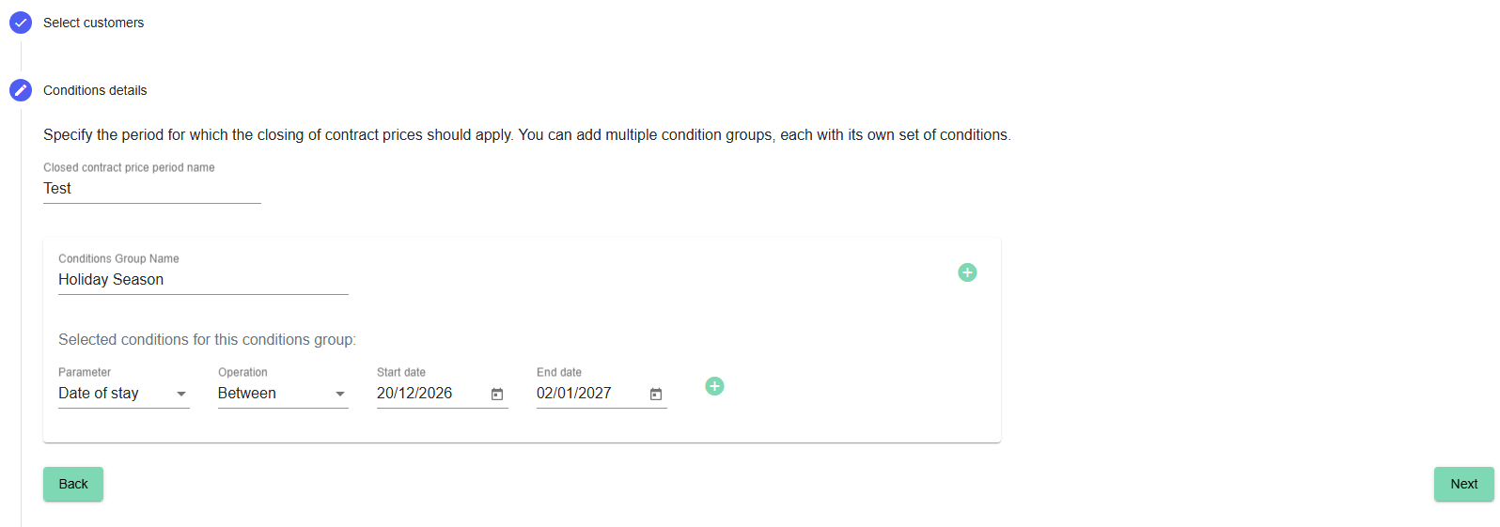Expand the Operation dropdown arrow
This screenshot has height=527, width=1500.
[x=340, y=394]
